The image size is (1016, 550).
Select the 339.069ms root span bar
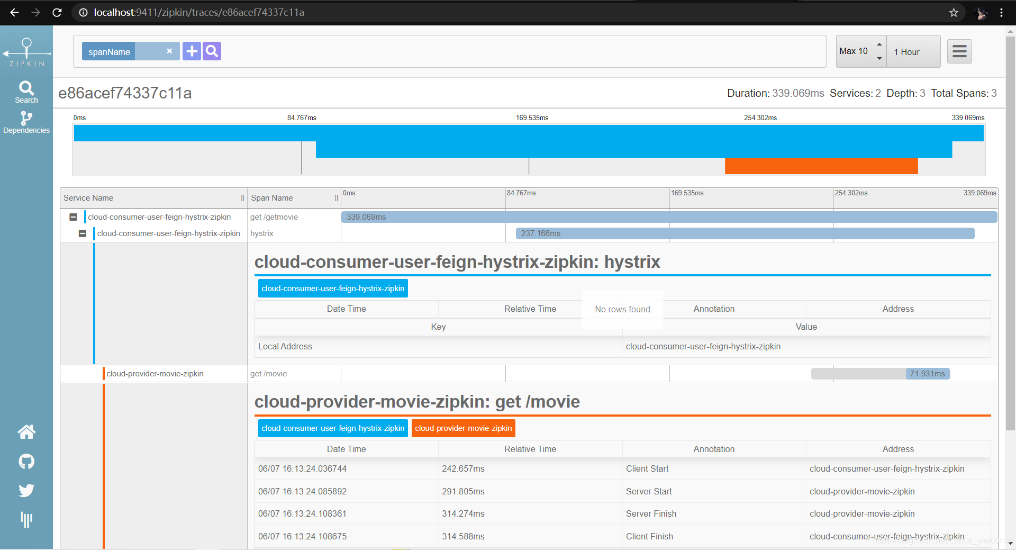(669, 217)
